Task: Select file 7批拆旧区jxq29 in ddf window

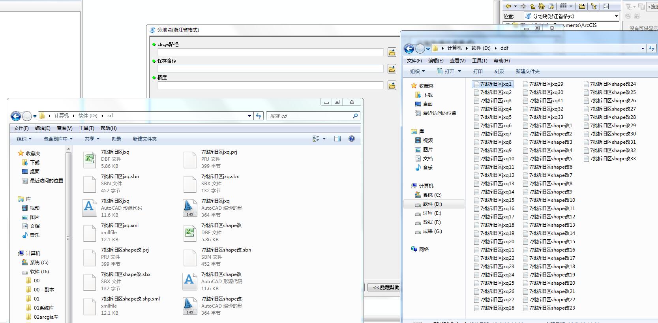Action: coord(543,84)
